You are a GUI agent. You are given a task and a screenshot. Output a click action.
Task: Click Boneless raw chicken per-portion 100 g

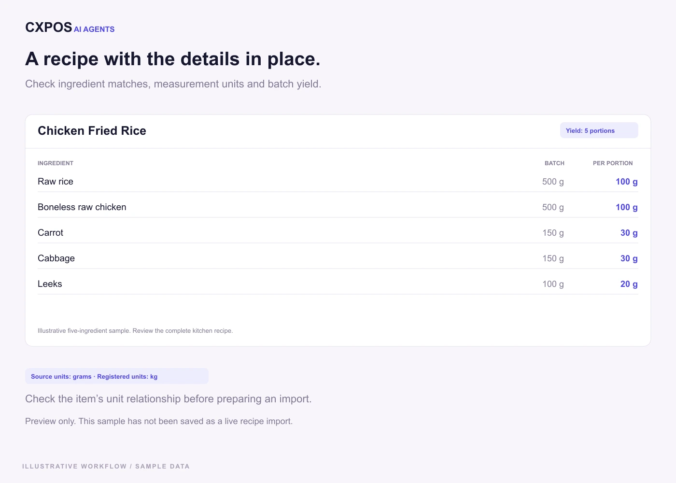[627, 207]
